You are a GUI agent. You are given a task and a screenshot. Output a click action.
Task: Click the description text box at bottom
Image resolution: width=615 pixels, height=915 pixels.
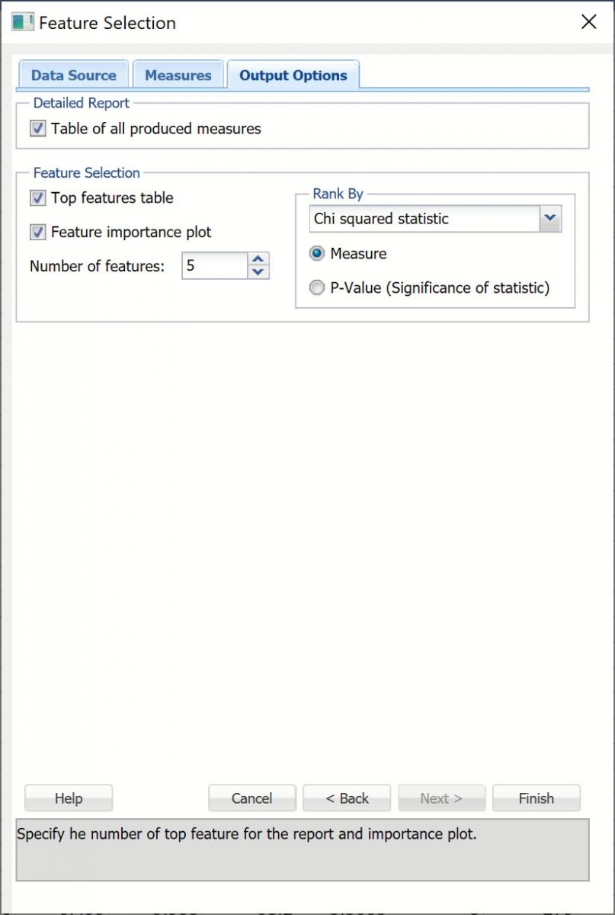click(302, 849)
